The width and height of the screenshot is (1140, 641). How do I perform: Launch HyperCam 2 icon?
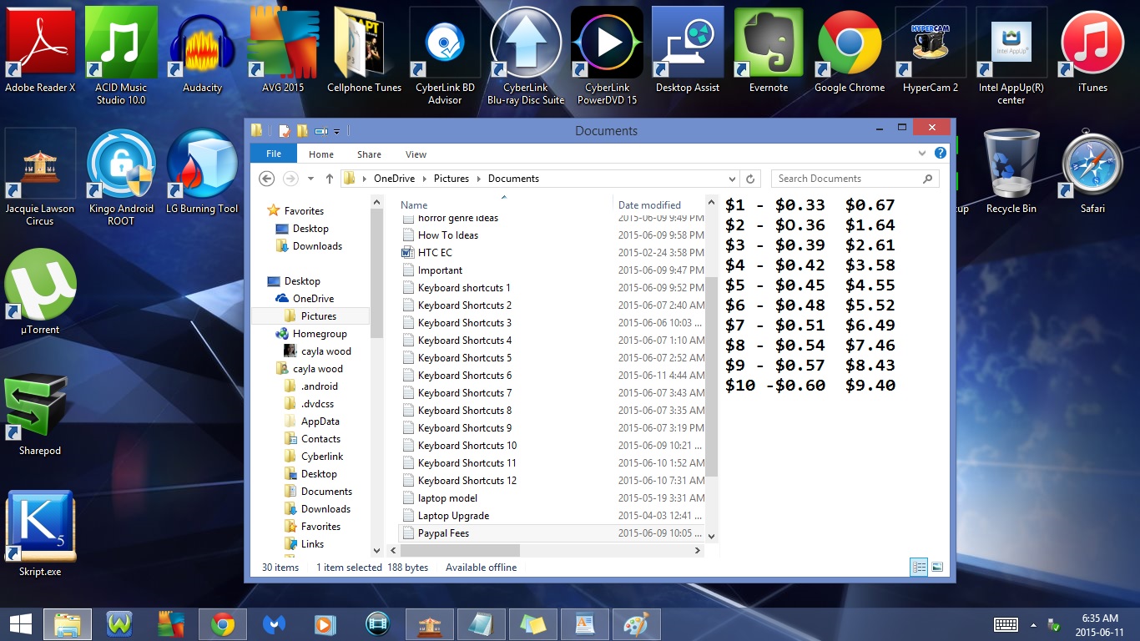[x=931, y=50]
